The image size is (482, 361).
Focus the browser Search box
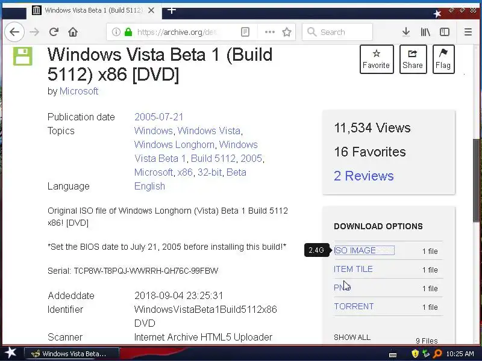point(337,32)
